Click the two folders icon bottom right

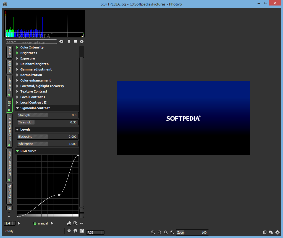[271, 232]
